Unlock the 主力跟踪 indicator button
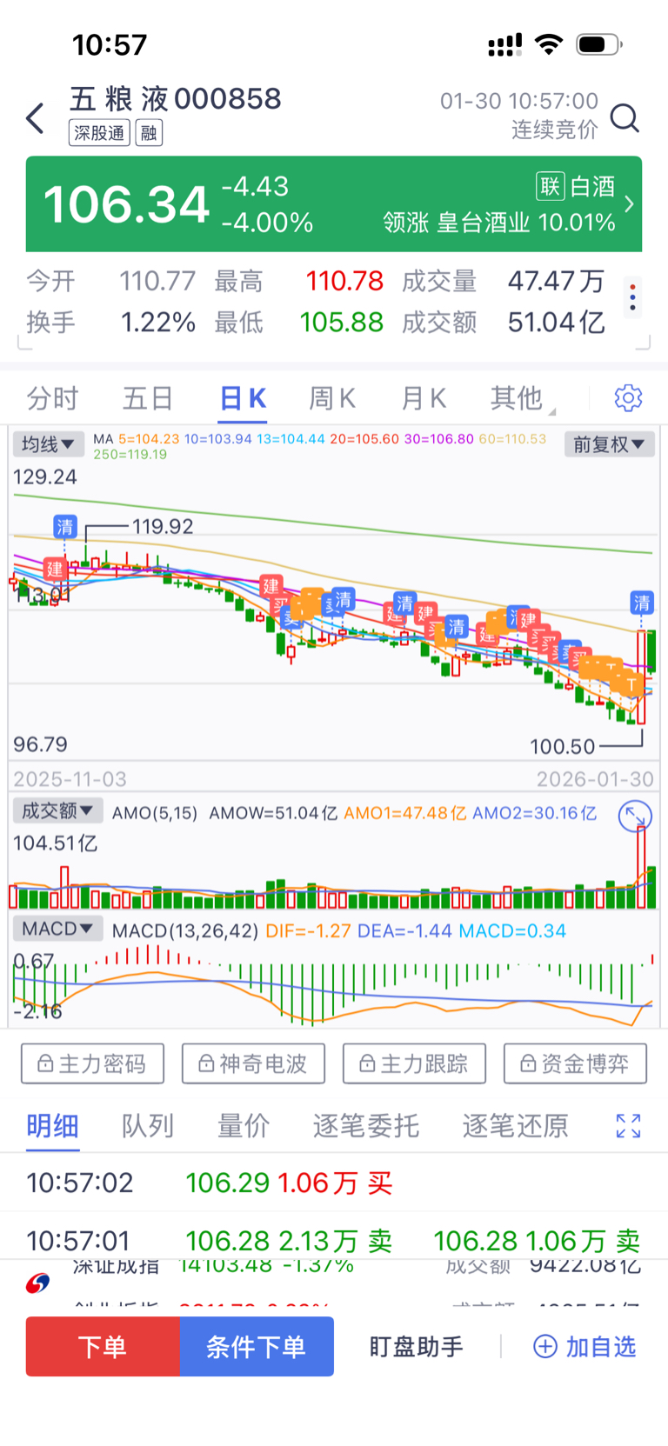Screen dimensions: 668x1446 pos(414,1063)
